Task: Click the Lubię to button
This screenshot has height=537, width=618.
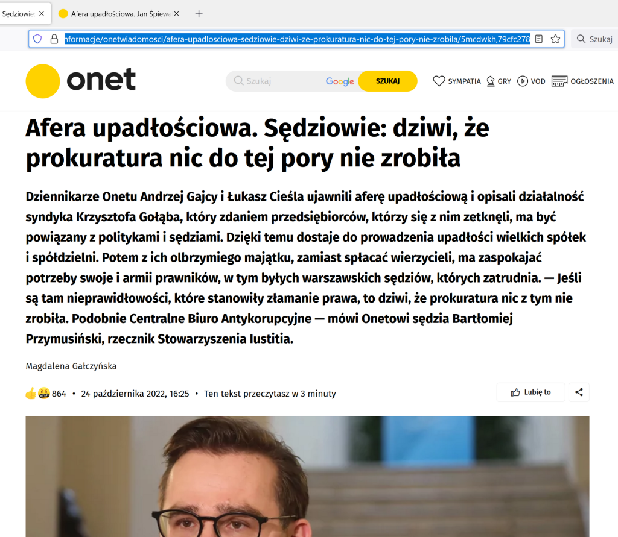Action: pos(530,392)
